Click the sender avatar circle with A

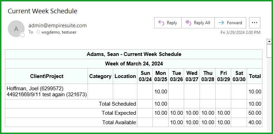pos(16,29)
